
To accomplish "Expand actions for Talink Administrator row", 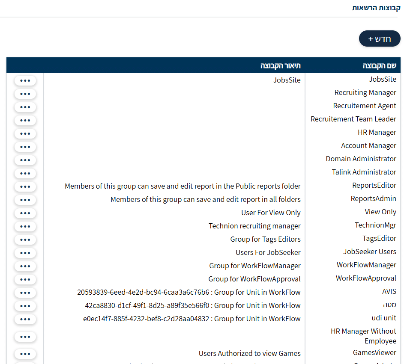I will point(25,173).
